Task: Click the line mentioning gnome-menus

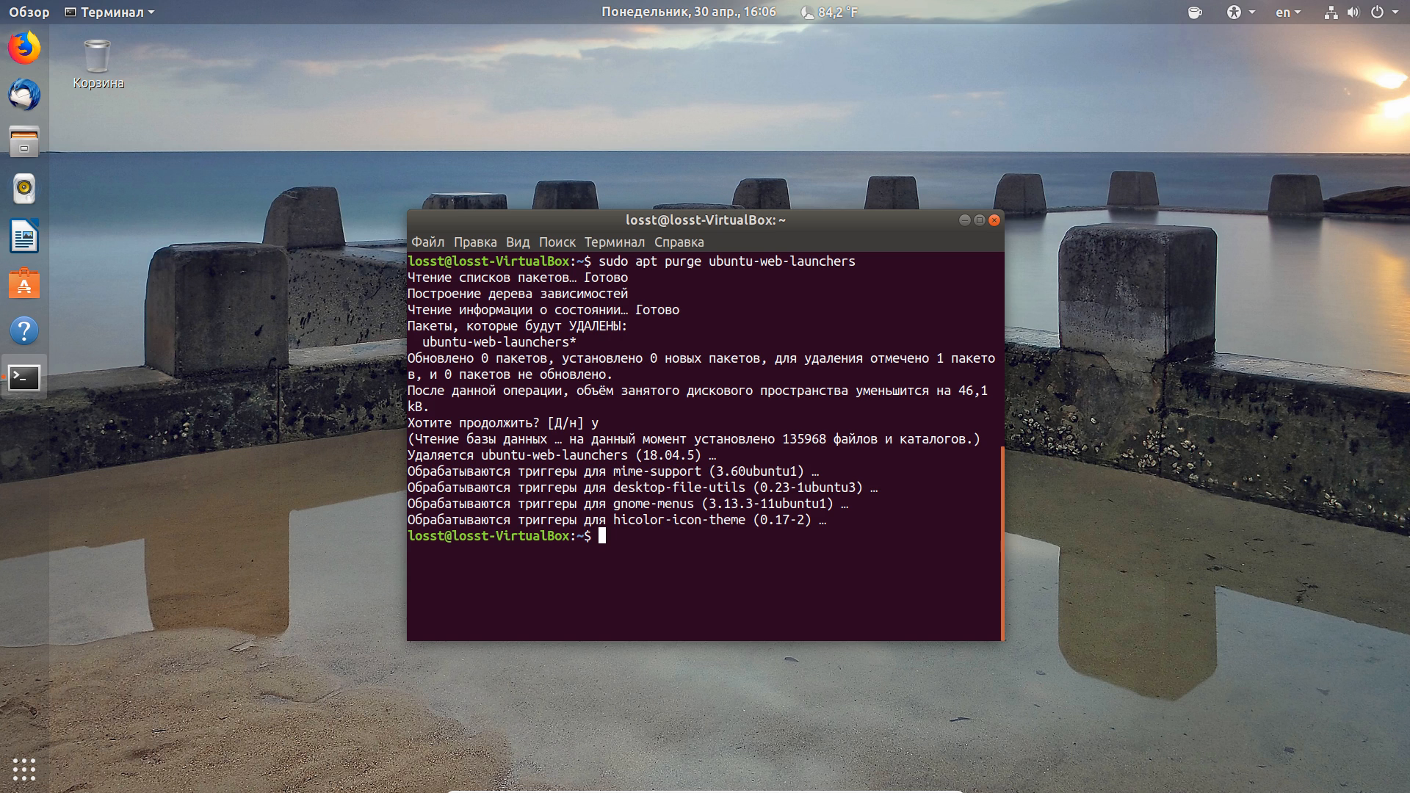Action: (628, 504)
